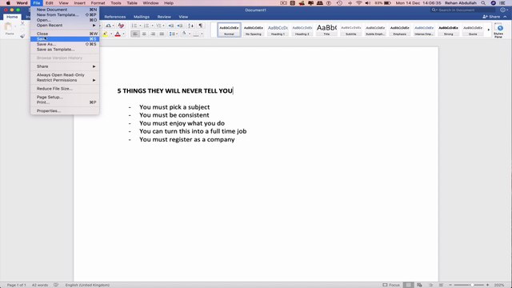Open the Styles Pane

(x=498, y=30)
